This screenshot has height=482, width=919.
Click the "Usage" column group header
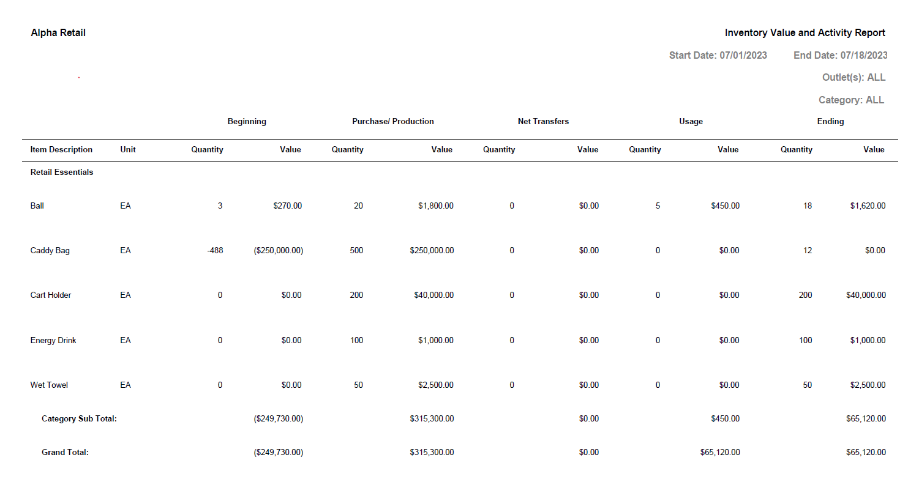(691, 122)
